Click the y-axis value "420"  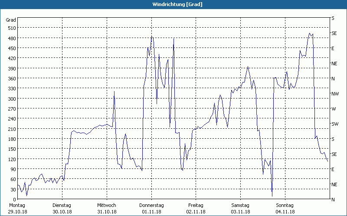[12, 58]
